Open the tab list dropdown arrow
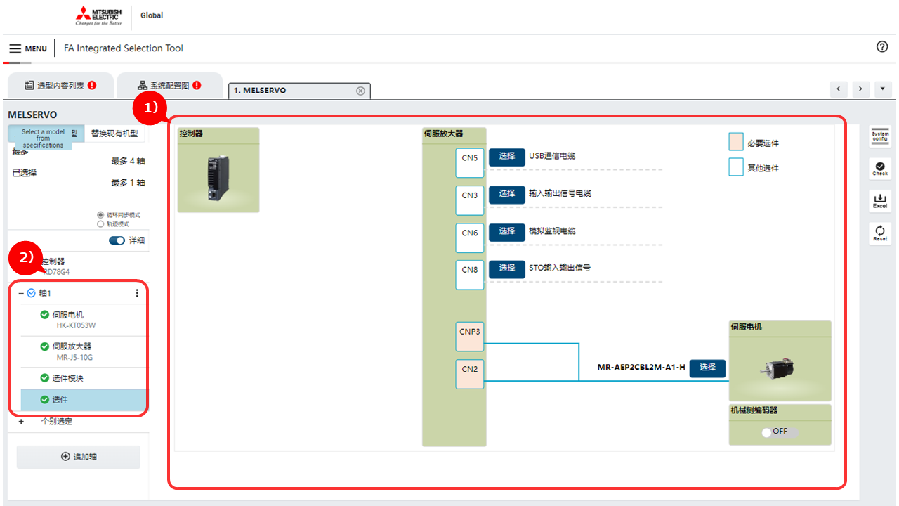This screenshot has width=899, height=506. pyautogui.click(x=882, y=89)
